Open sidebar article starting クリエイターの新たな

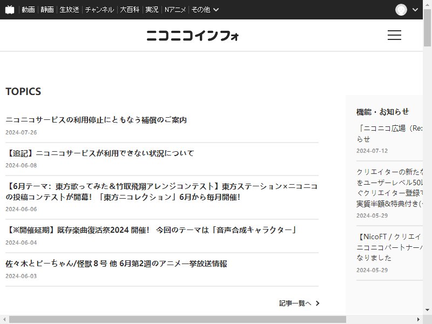389,187
